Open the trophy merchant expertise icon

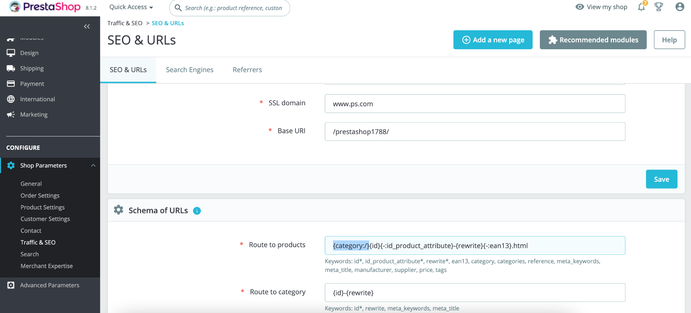tap(659, 7)
